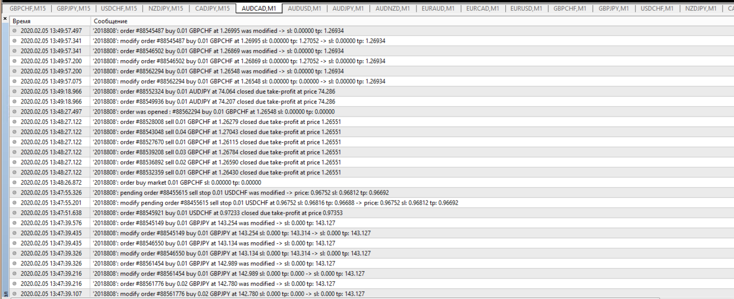
Task: Switch to the USDCHF,M1 chart tab
Action: click(657, 9)
